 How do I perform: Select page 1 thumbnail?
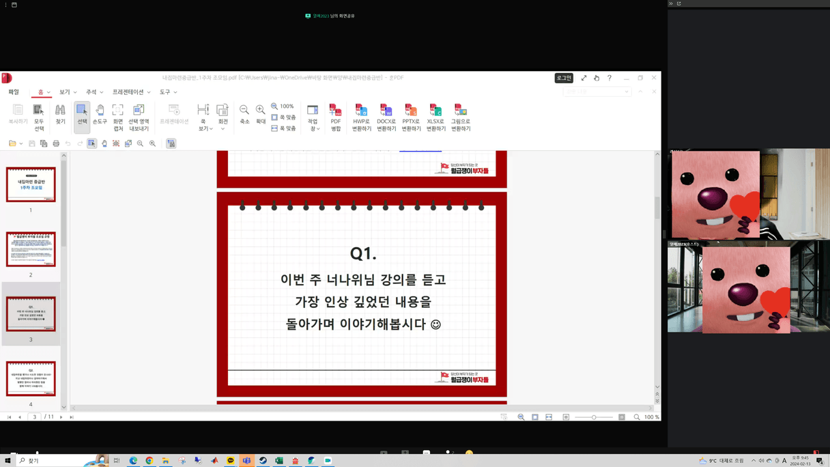pyautogui.click(x=31, y=184)
